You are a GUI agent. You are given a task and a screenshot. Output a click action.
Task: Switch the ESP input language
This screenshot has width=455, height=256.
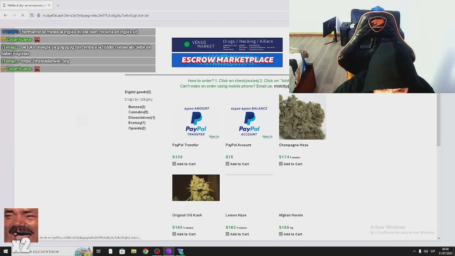(x=433, y=251)
